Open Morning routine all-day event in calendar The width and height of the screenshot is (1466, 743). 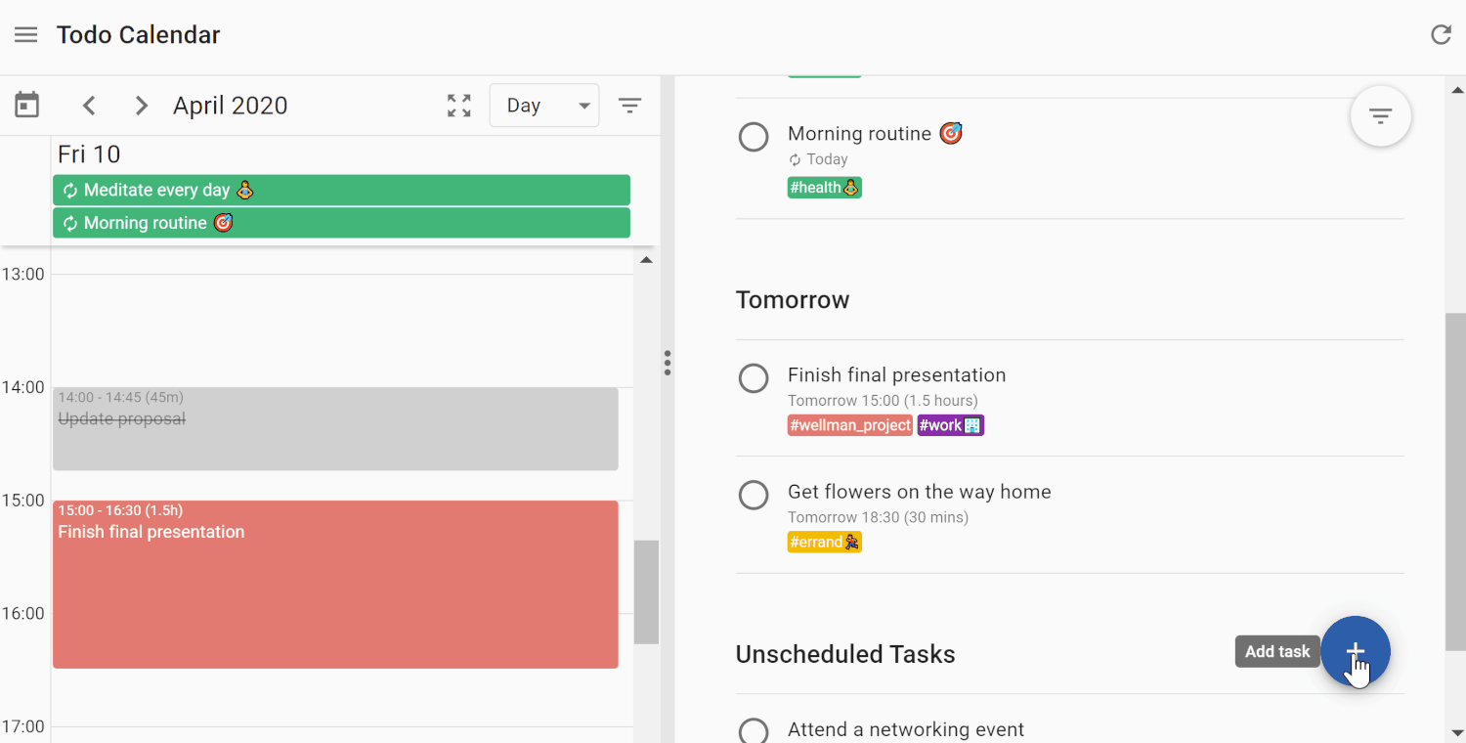(x=341, y=223)
